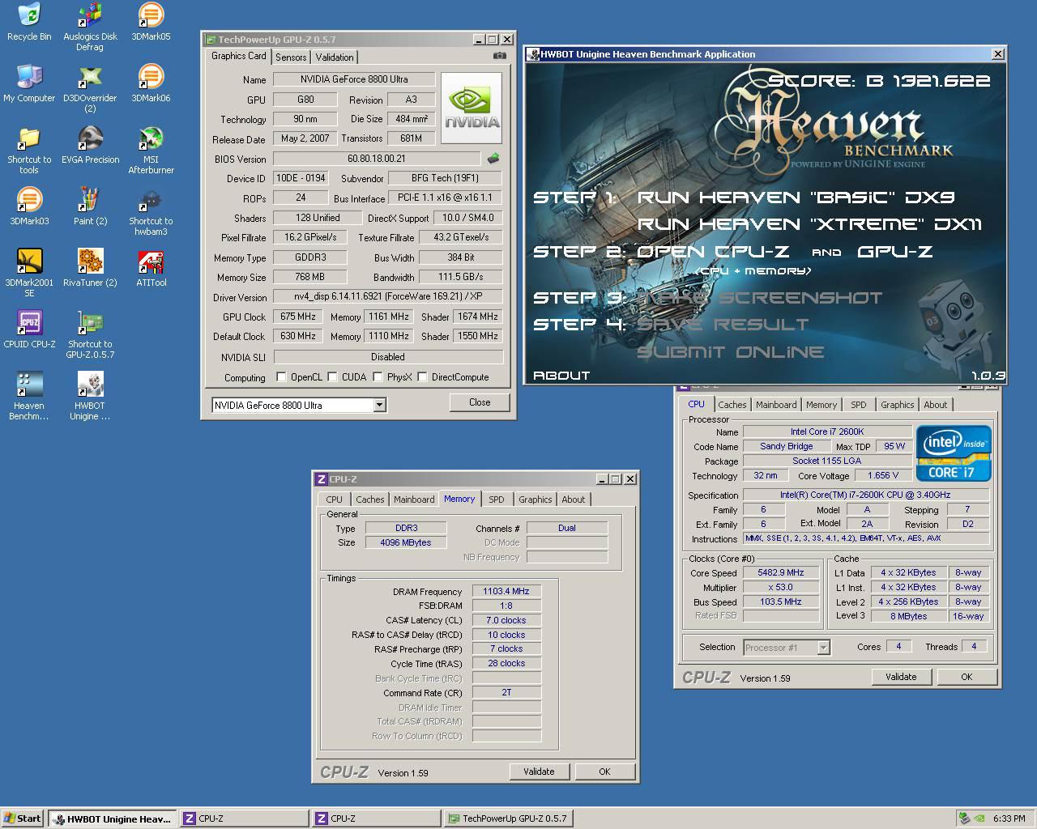Open the Shortcut to GPU-Z.0.5.7 icon
The height and width of the screenshot is (829, 1037).
coord(90,334)
